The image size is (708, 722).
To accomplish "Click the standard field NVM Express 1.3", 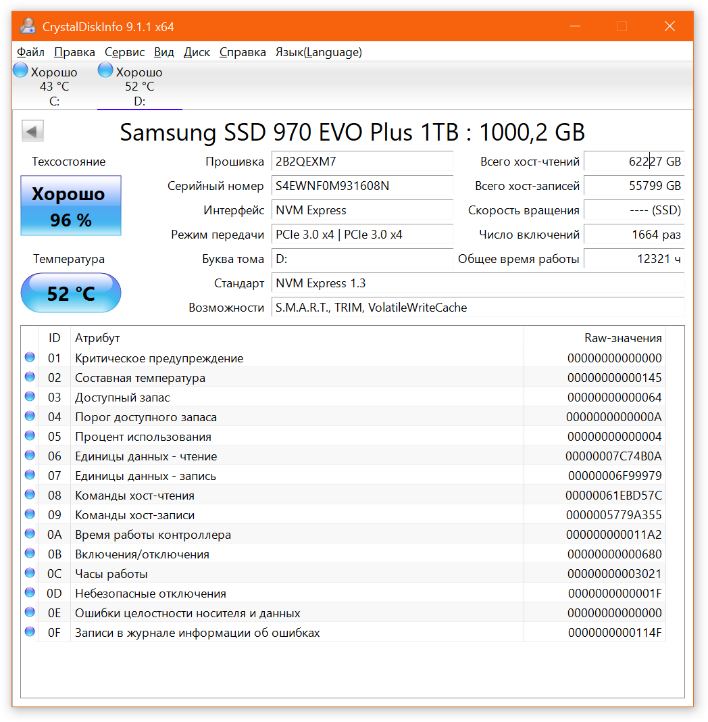I will coord(478,283).
